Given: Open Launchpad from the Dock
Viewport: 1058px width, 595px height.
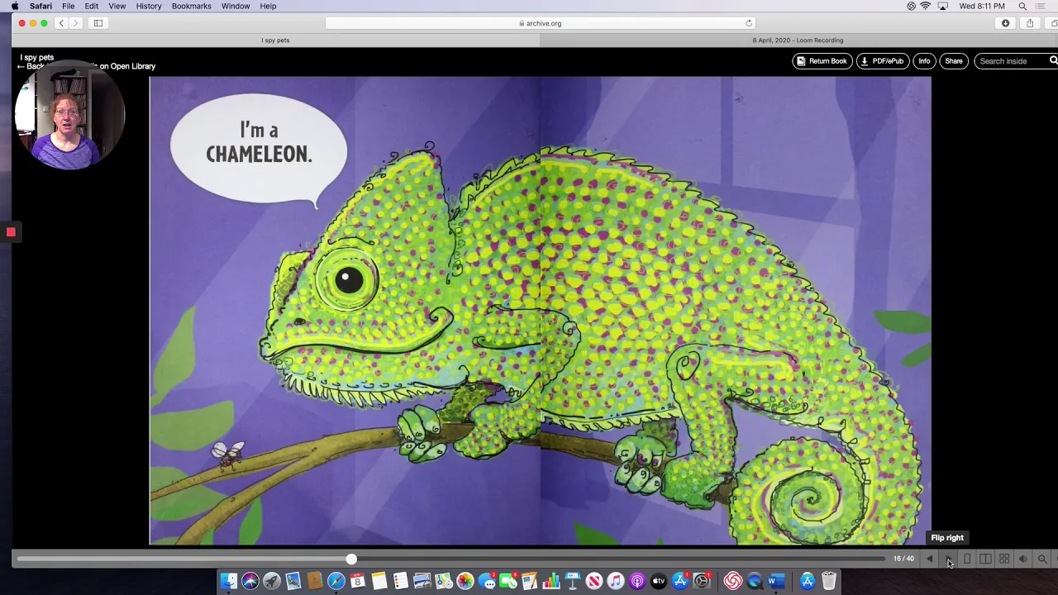Looking at the screenshot, I should coord(272,581).
